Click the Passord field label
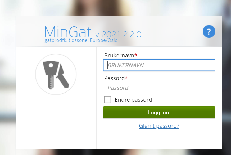The image size is (231, 155). 115,78
